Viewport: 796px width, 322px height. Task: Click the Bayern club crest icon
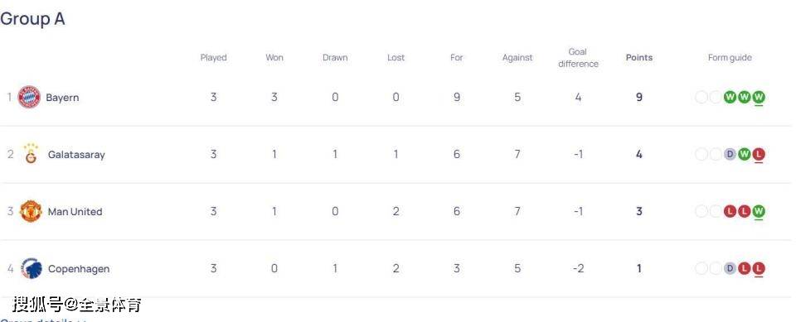29,97
